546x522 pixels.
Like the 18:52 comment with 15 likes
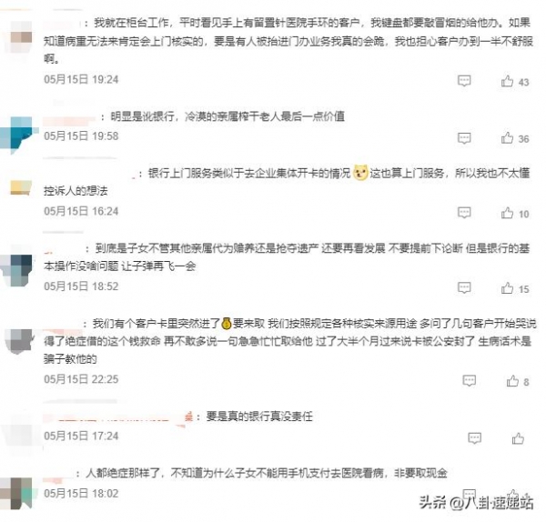pos(507,288)
